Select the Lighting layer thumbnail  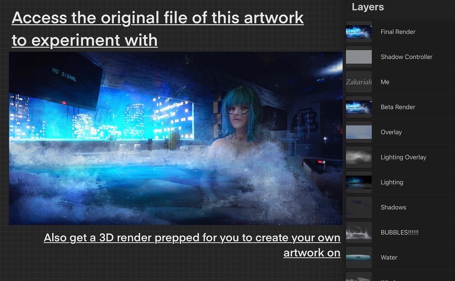[x=359, y=182]
